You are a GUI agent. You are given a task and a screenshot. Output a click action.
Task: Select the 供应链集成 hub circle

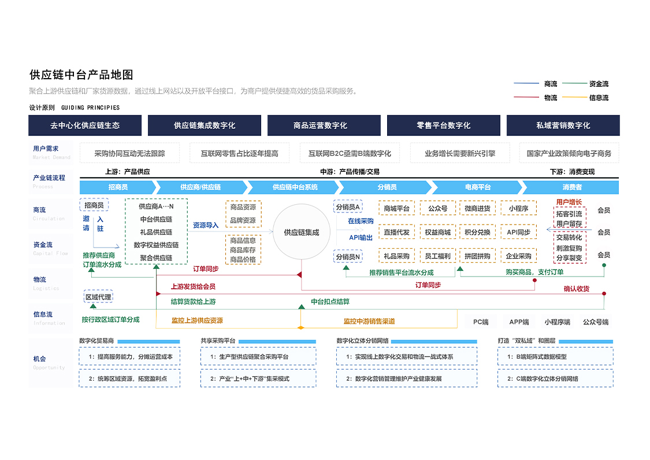301,231
